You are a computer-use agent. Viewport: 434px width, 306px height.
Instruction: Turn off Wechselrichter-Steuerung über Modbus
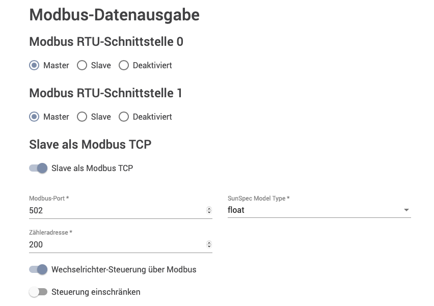(38, 269)
